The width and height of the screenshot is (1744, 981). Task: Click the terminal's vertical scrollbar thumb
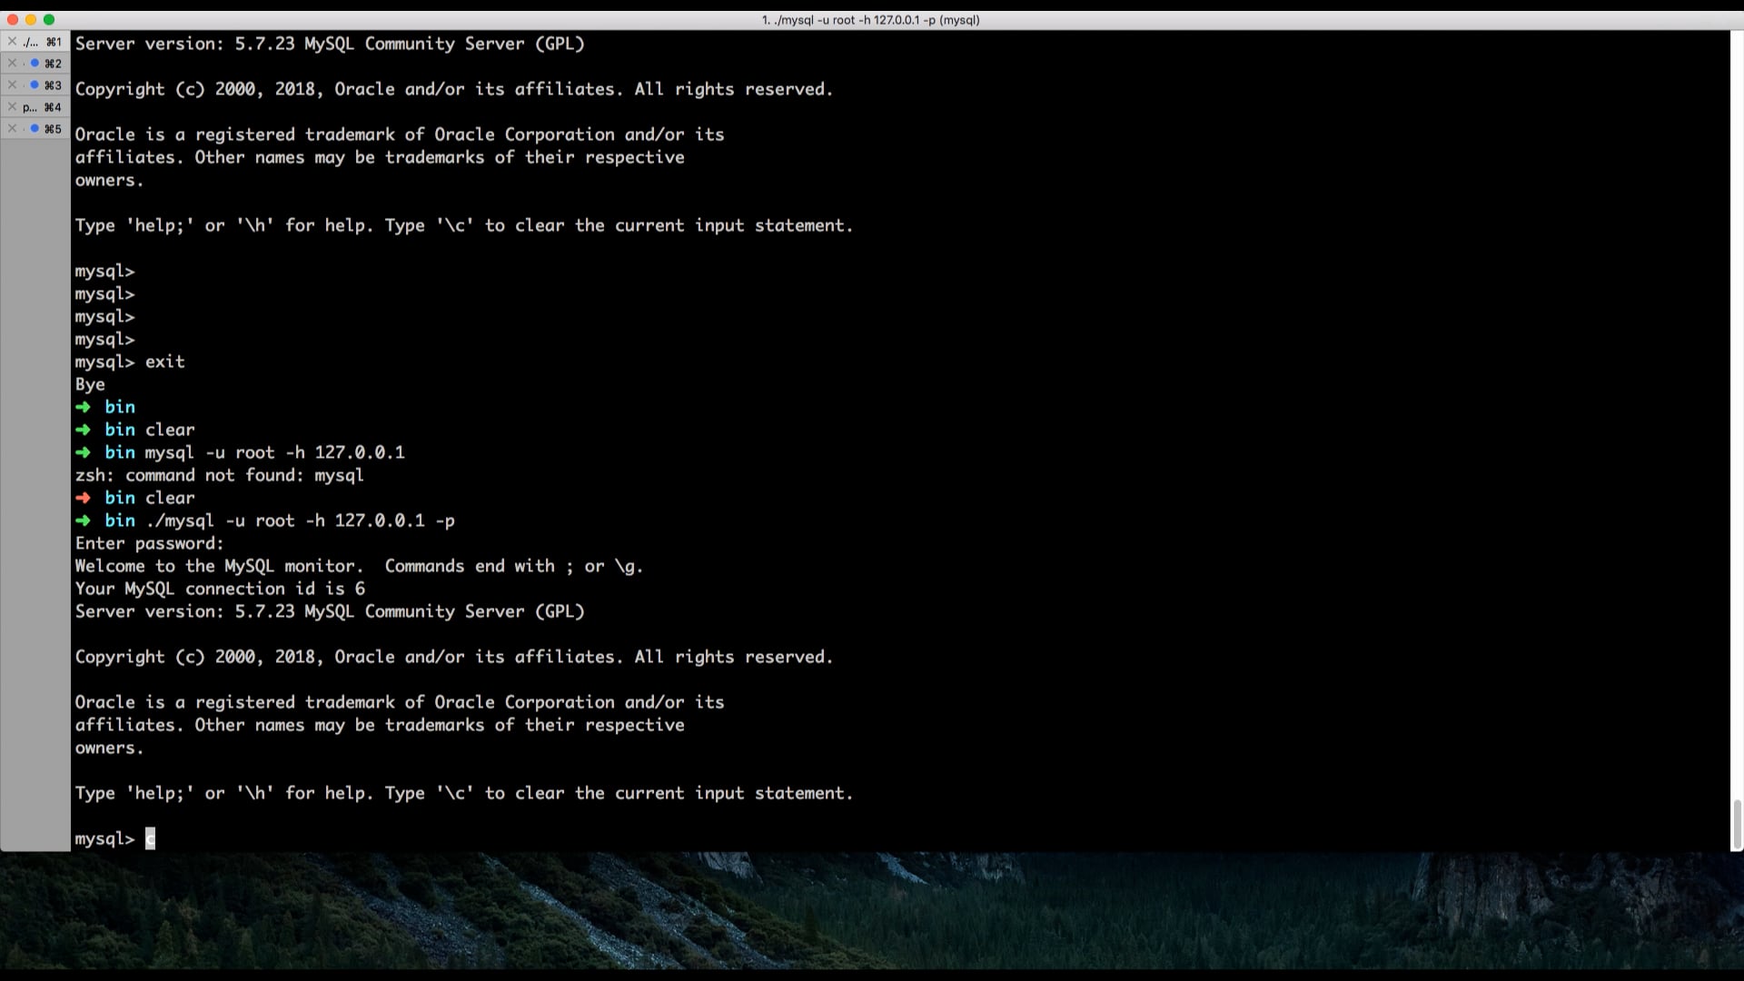(x=1737, y=825)
